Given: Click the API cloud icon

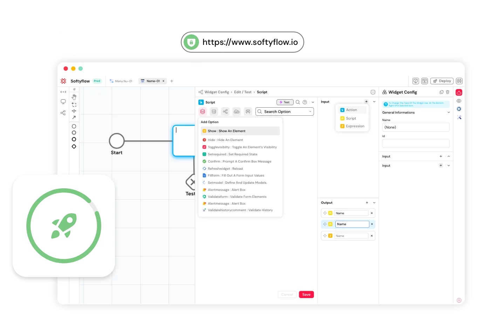Looking at the screenshot, I should 237,112.
